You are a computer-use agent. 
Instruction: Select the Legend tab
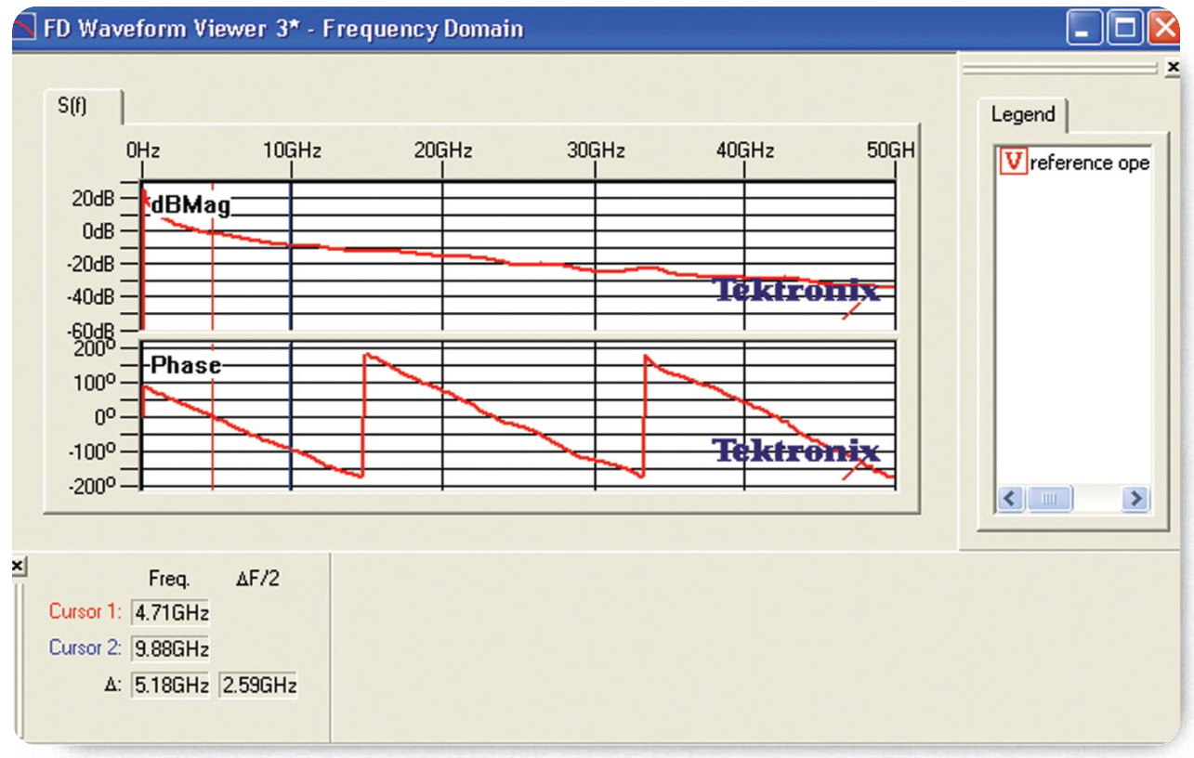(x=1022, y=115)
